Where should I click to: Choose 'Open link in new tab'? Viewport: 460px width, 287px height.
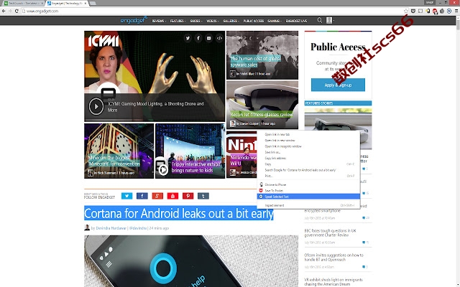(308, 134)
